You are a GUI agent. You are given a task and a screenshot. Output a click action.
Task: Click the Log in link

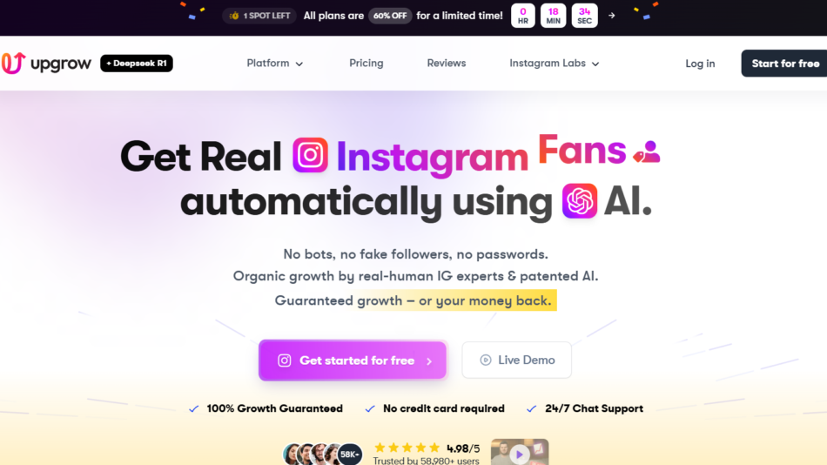pos(700,64)
